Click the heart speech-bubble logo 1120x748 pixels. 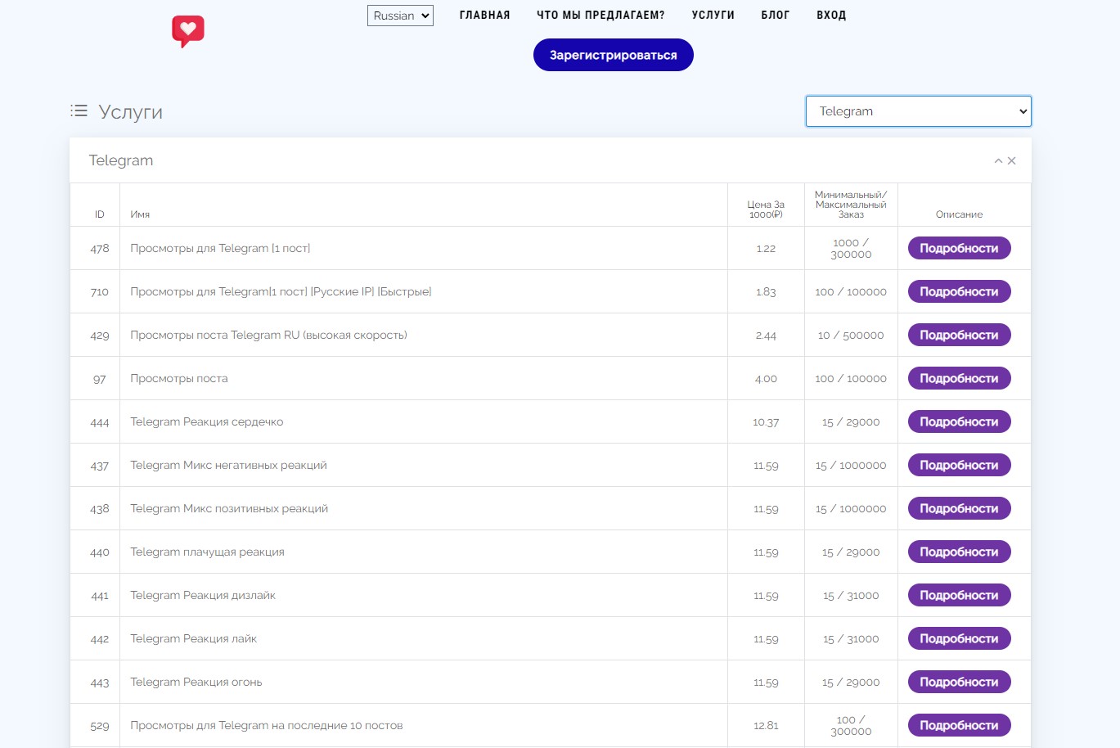click(188, 31)
